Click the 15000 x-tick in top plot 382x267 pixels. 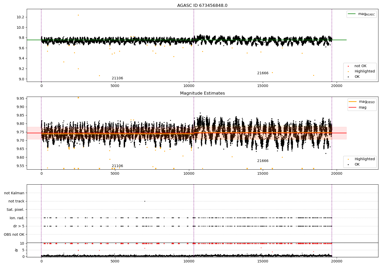click(263, 86)
